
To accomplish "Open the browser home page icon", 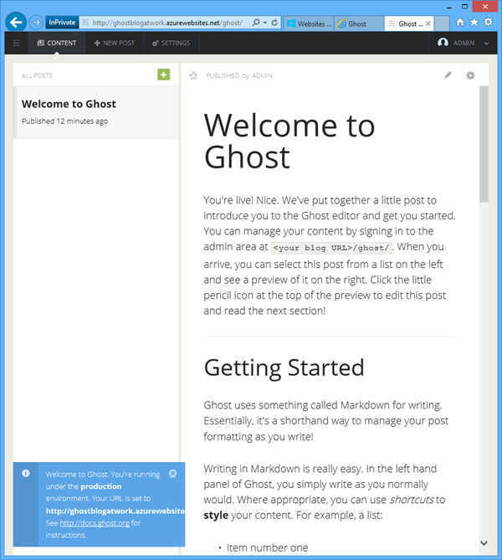I will click(x=460, y=23).
